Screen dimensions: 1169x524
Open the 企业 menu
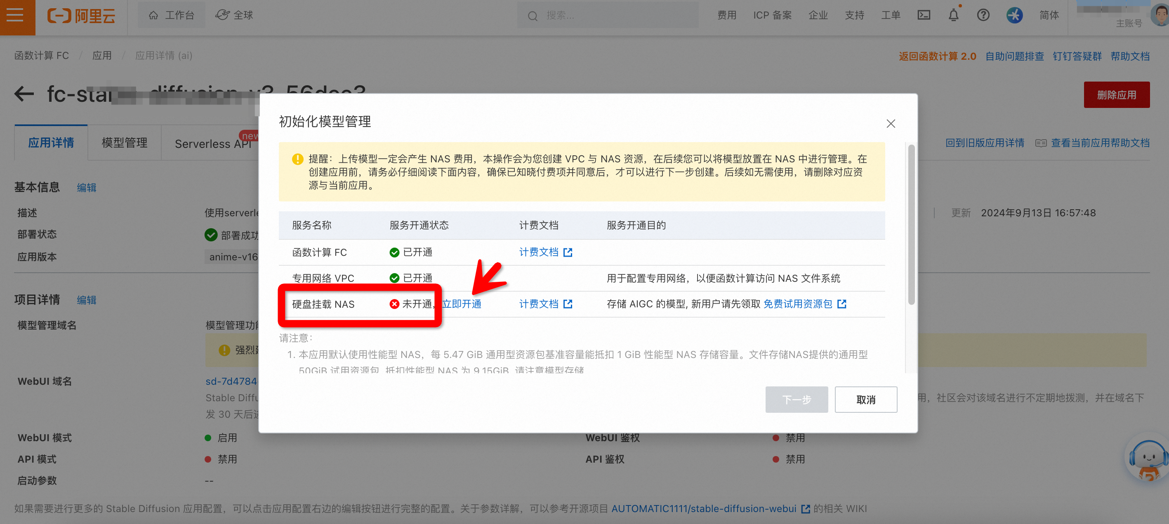click(x=818, y=15)
